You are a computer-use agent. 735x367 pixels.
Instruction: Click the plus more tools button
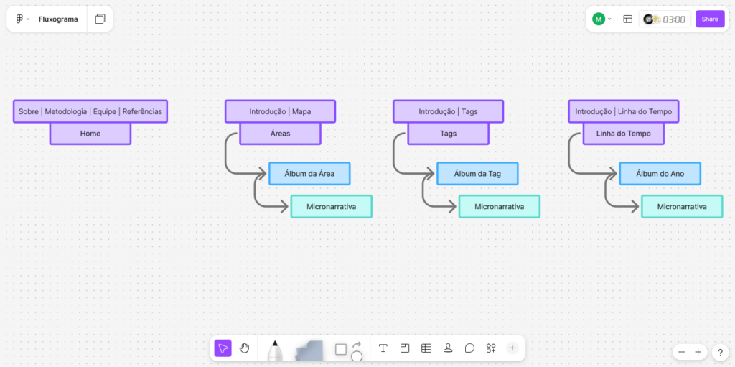pyautogui.click(x=512, y=348)
